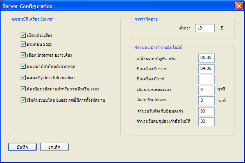This screenshot has width=245, height=163.
Task: Click the Auto Shutdown minutes field
Action: pyautogui.click(x=206, y=101)
